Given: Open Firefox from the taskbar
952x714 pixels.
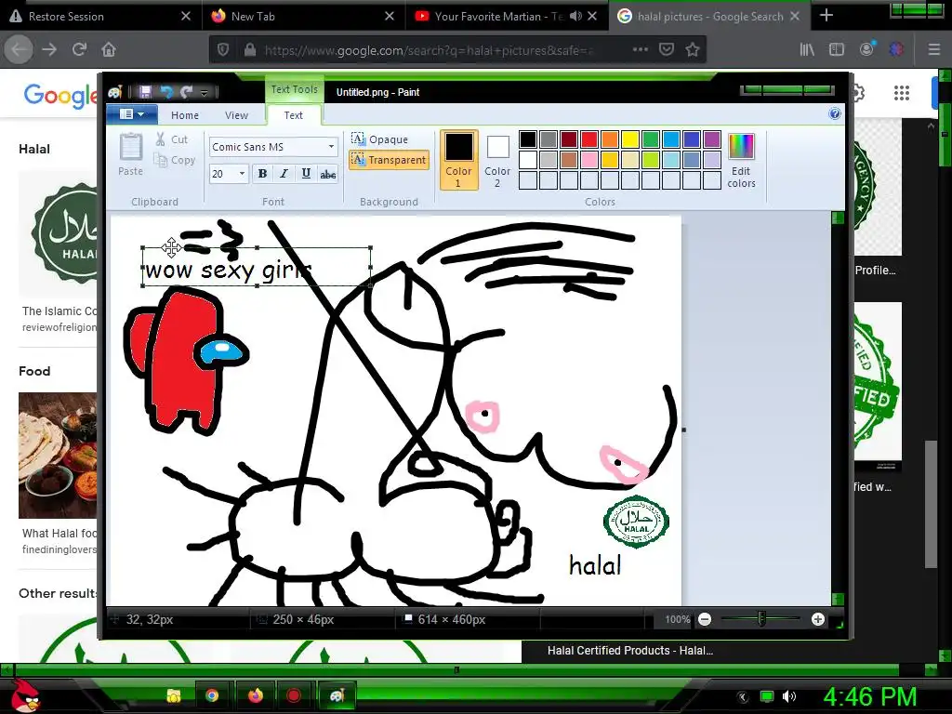Looking at the screenshot, I should click(x=256, y=695).
